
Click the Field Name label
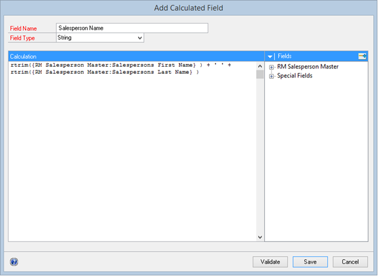[x=24, y=28]
